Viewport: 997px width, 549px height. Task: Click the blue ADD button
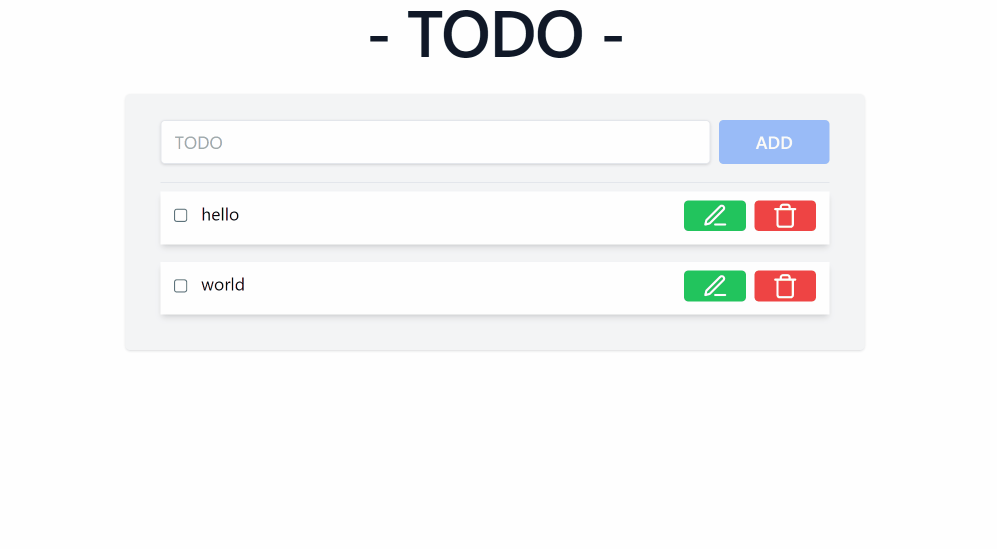point(773,142)
